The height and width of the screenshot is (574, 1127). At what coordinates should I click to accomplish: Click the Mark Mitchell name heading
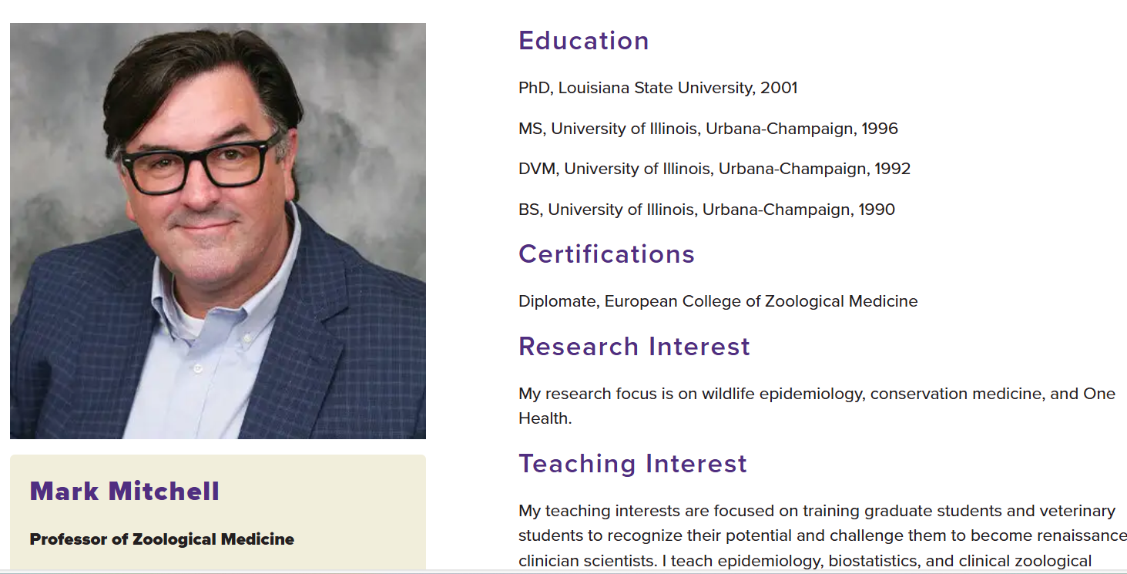point(125,491)
